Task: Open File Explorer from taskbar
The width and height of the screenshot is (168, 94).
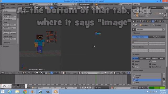Action: 17,92
